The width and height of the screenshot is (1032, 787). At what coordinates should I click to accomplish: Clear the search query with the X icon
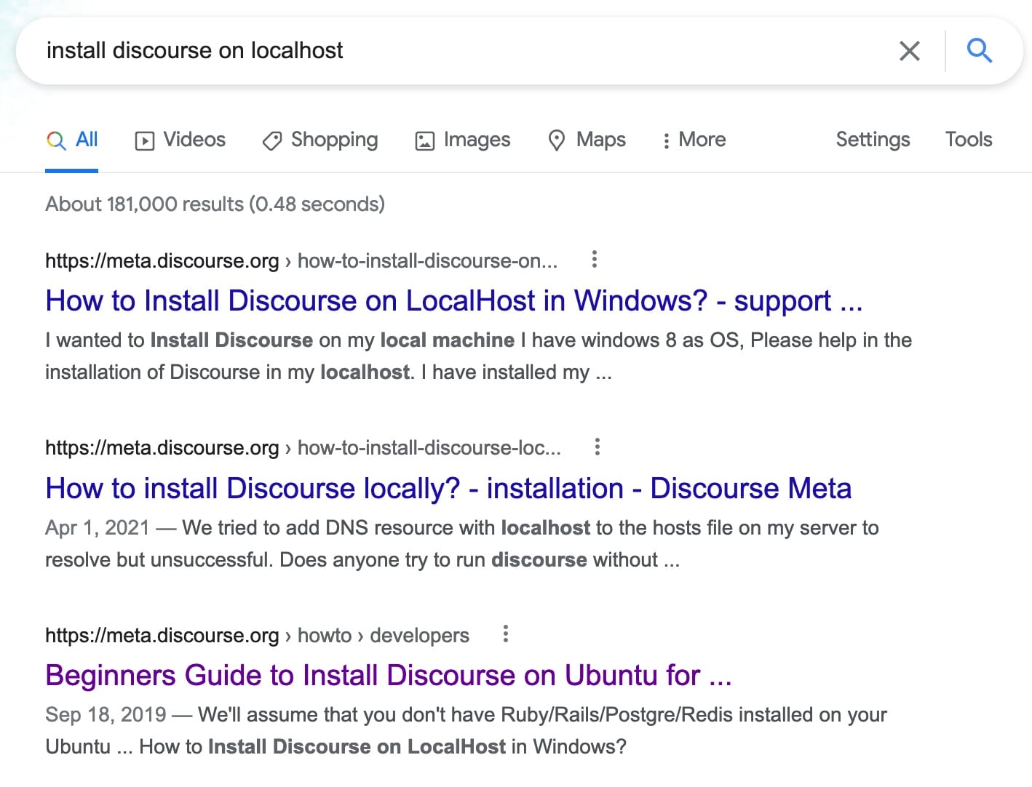[908, 51]
